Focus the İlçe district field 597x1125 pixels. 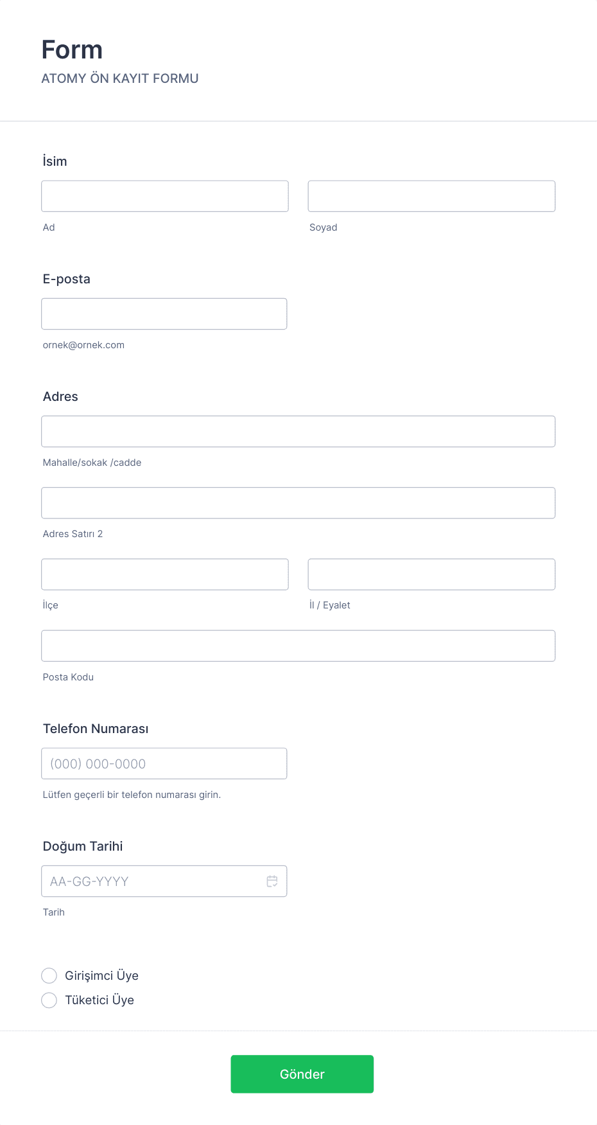coord(165,574)
